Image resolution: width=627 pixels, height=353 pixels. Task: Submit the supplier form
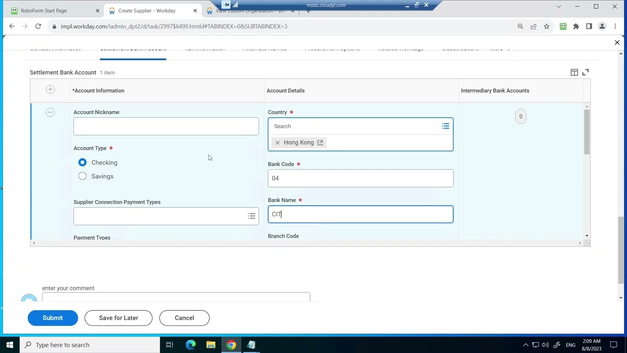[x=52, y=318]
